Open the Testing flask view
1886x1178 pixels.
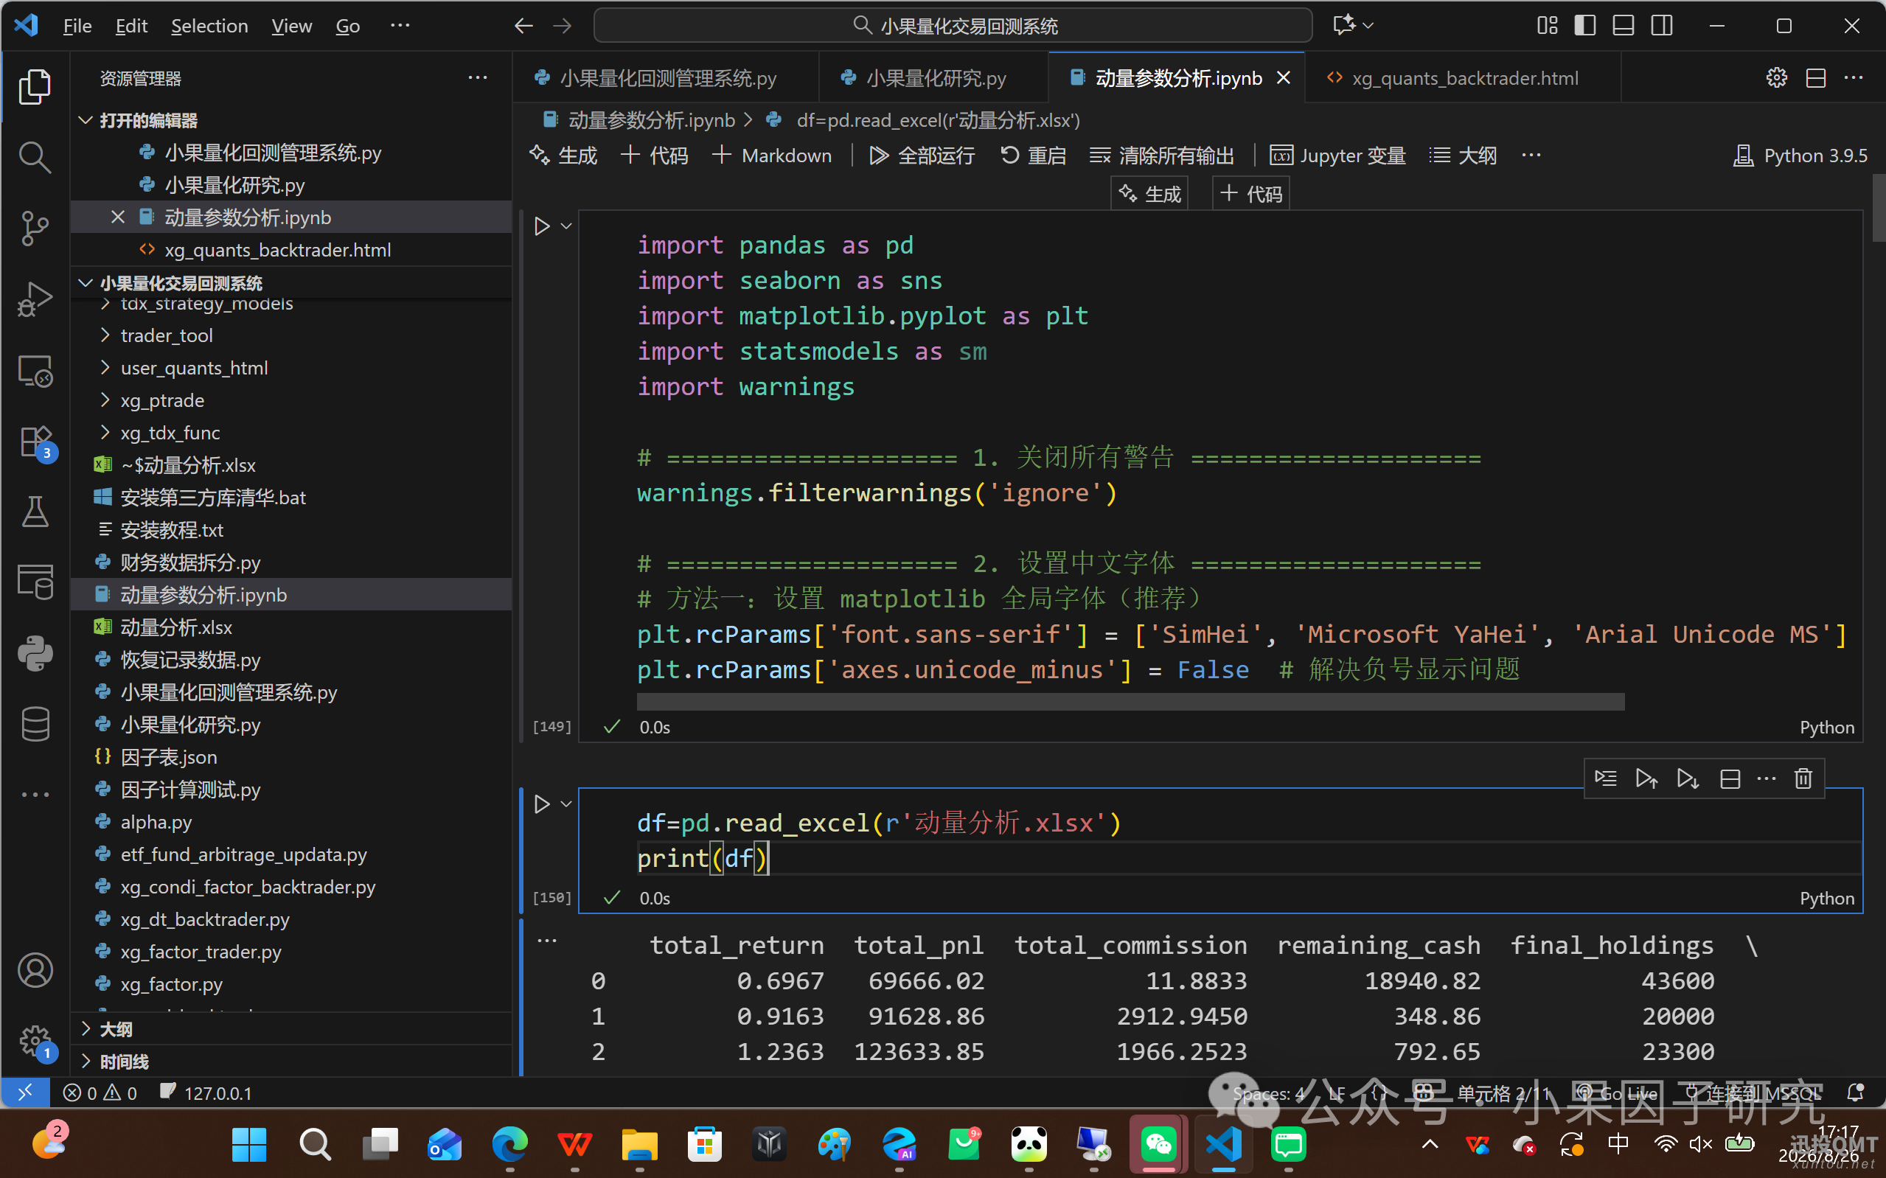35,512
